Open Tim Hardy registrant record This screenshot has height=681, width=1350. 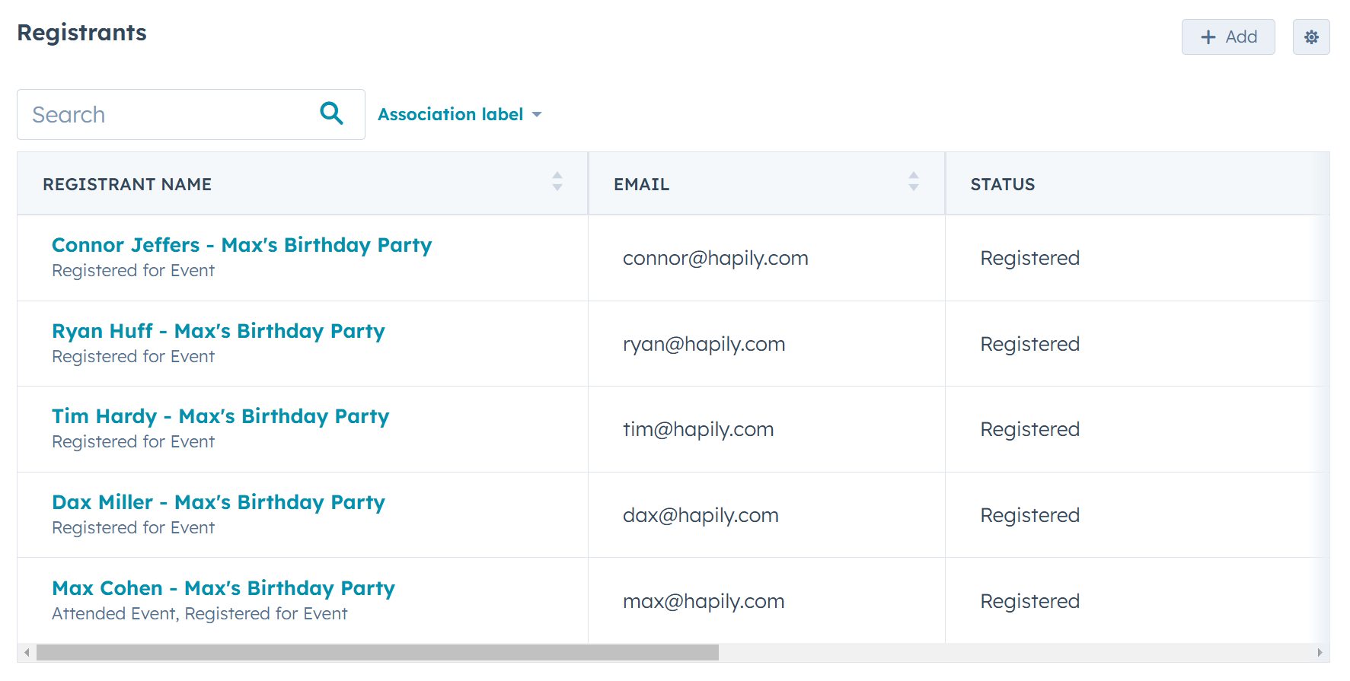[220, 417]
